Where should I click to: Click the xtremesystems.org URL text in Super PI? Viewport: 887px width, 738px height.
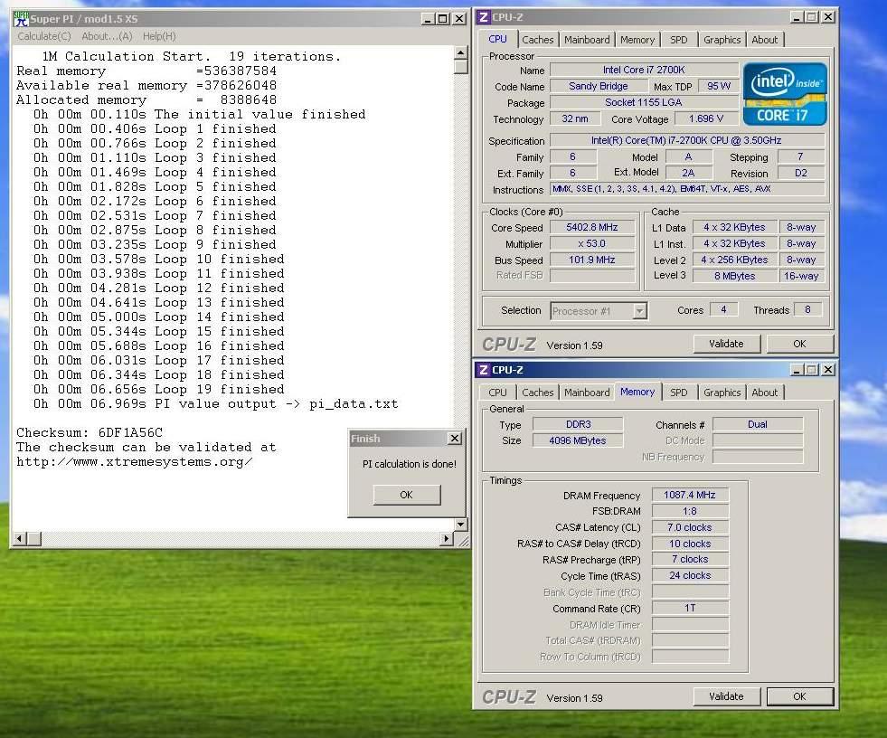134,462
